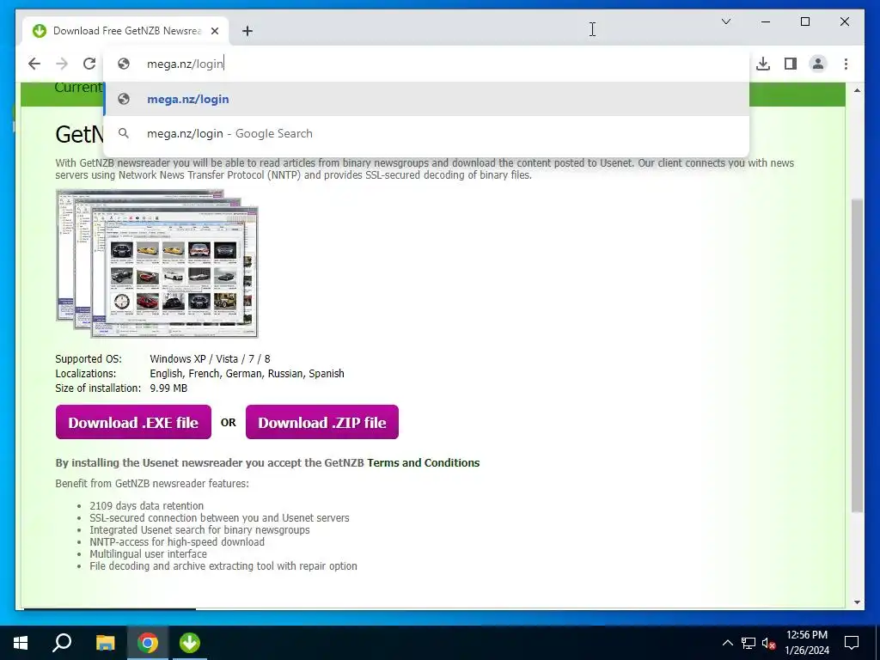Screen dimensions: 880x660
Task: Open the Chrome downloads icon
Action: [763, 64]
